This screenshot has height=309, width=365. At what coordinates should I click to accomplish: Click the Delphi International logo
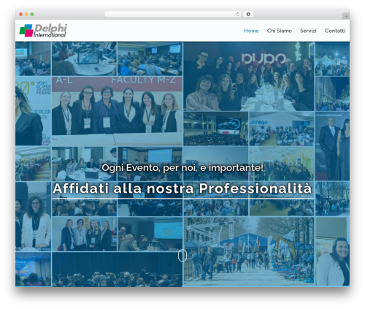43,31
